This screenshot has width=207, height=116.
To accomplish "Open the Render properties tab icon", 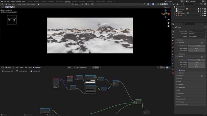I will pyautogui.click(x=173, y=32).
